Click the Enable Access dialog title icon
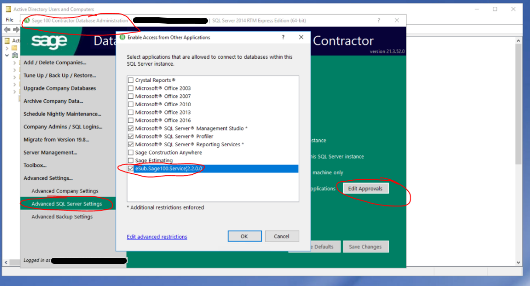Viewport: 530px width, 286px height. 122,37
